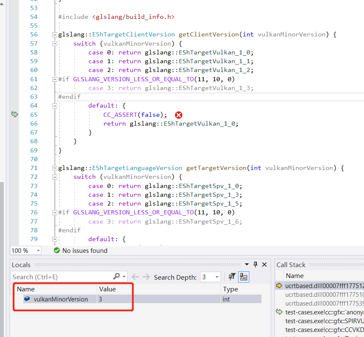Image resolution: width=364 pixels, height=337 pixels.
Task: Click the green arrow glyph in the breakpoint margin
Action: tap(15, 114)
